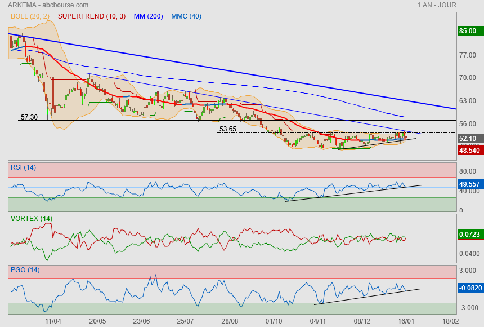This screenshot has width=484, height=327.
Task: Toggle the MMC (40) legend label
Action: coord(186,16)
